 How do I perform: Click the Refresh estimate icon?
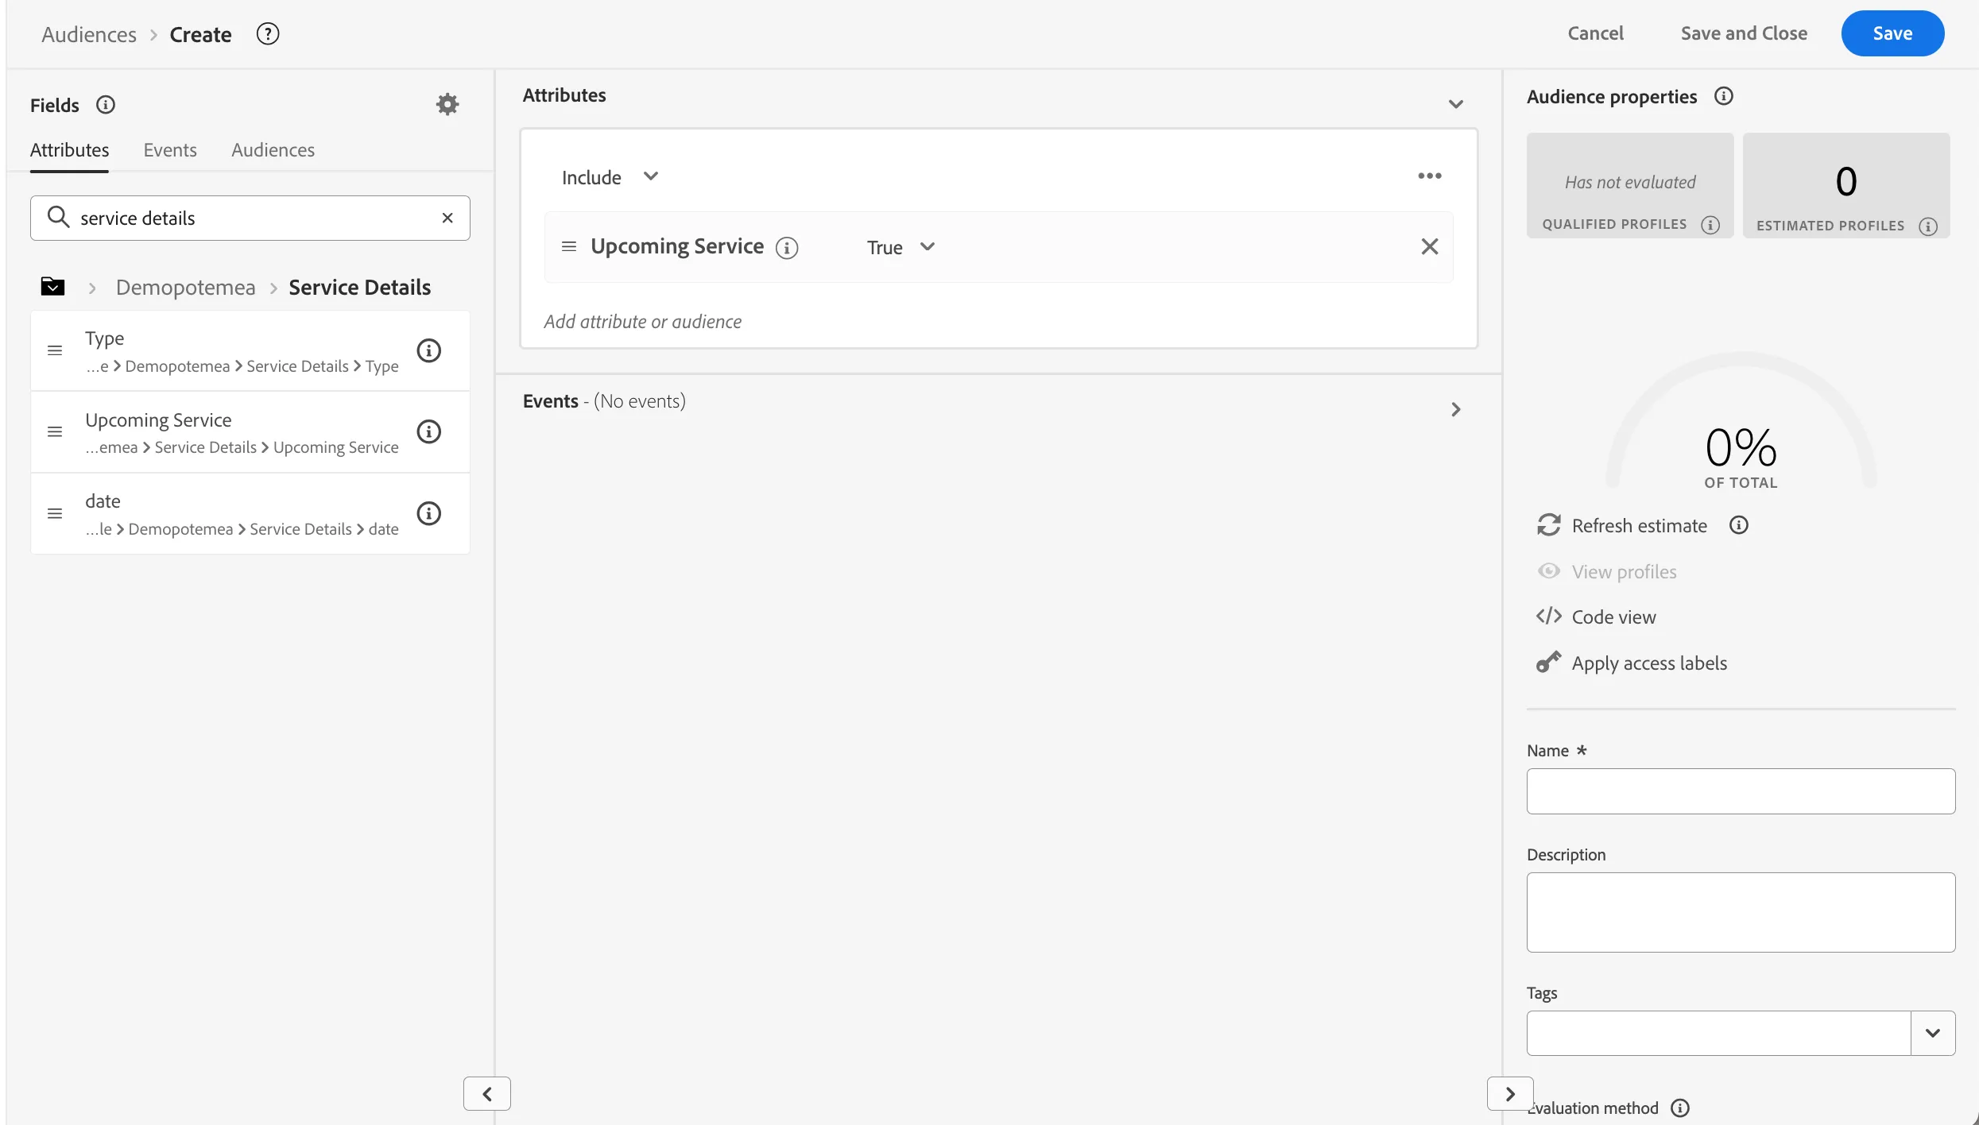(1548, 525)
